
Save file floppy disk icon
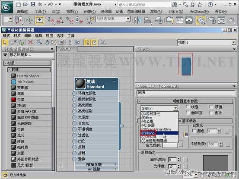pyautogui.click(x=33, y=4)
